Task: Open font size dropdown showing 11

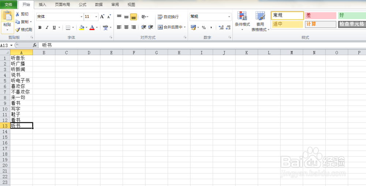Action: 96,16
